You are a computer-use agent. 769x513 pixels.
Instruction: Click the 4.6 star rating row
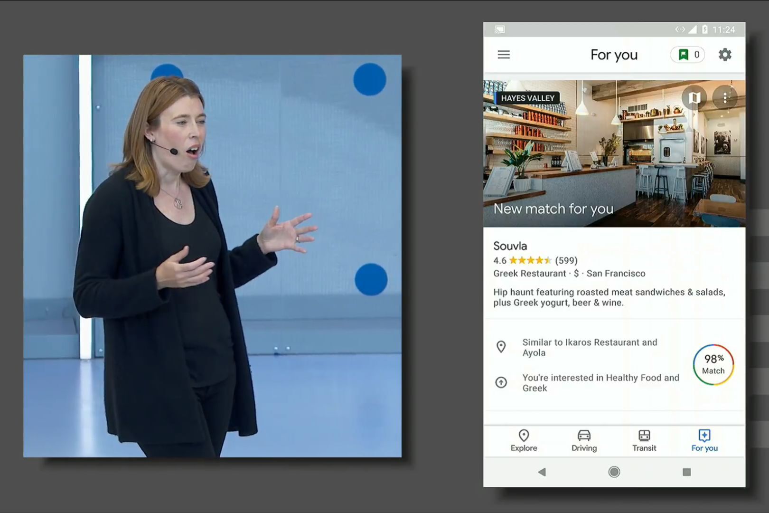pos(535,260)
